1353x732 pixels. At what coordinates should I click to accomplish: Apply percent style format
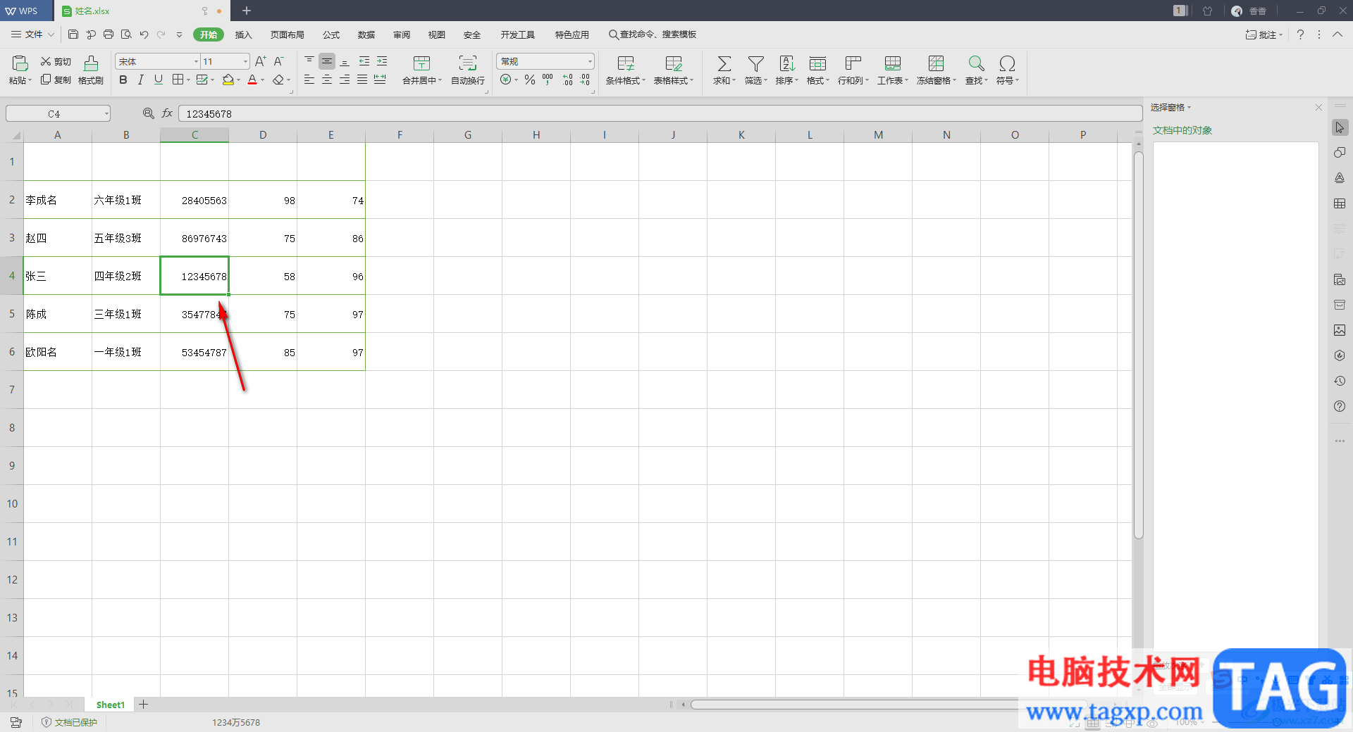[530, 80]
